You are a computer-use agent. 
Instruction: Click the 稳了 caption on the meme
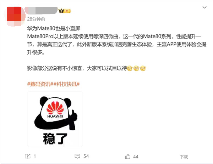pyautogui.click(x=55, y=138)
